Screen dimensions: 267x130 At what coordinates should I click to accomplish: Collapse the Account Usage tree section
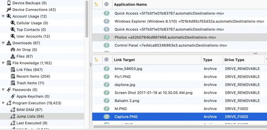coord(3,16)
